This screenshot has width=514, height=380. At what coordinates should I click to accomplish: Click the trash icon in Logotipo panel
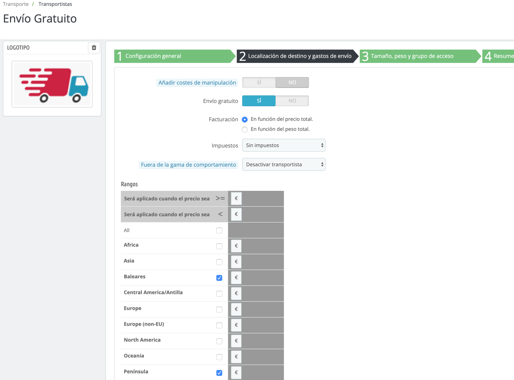tap(94, 48)
